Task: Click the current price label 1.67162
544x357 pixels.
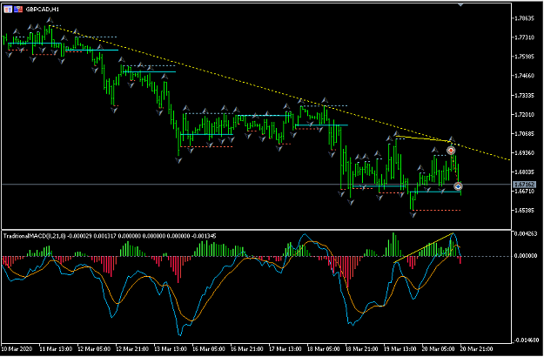Action: point(524,185)
